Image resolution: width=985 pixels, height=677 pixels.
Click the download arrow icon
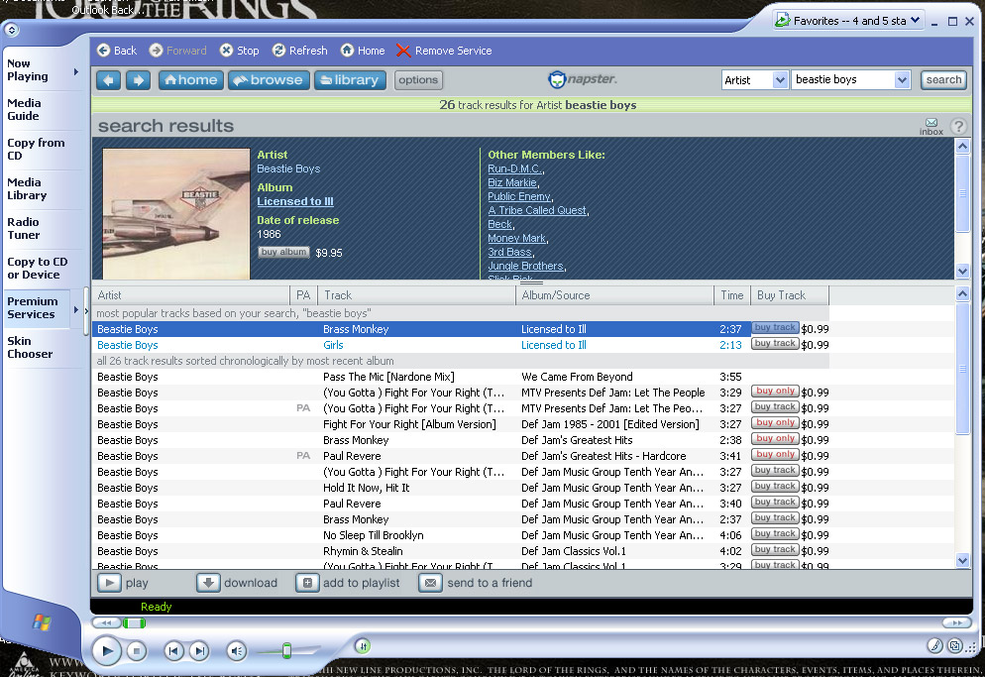click(208, 583)
